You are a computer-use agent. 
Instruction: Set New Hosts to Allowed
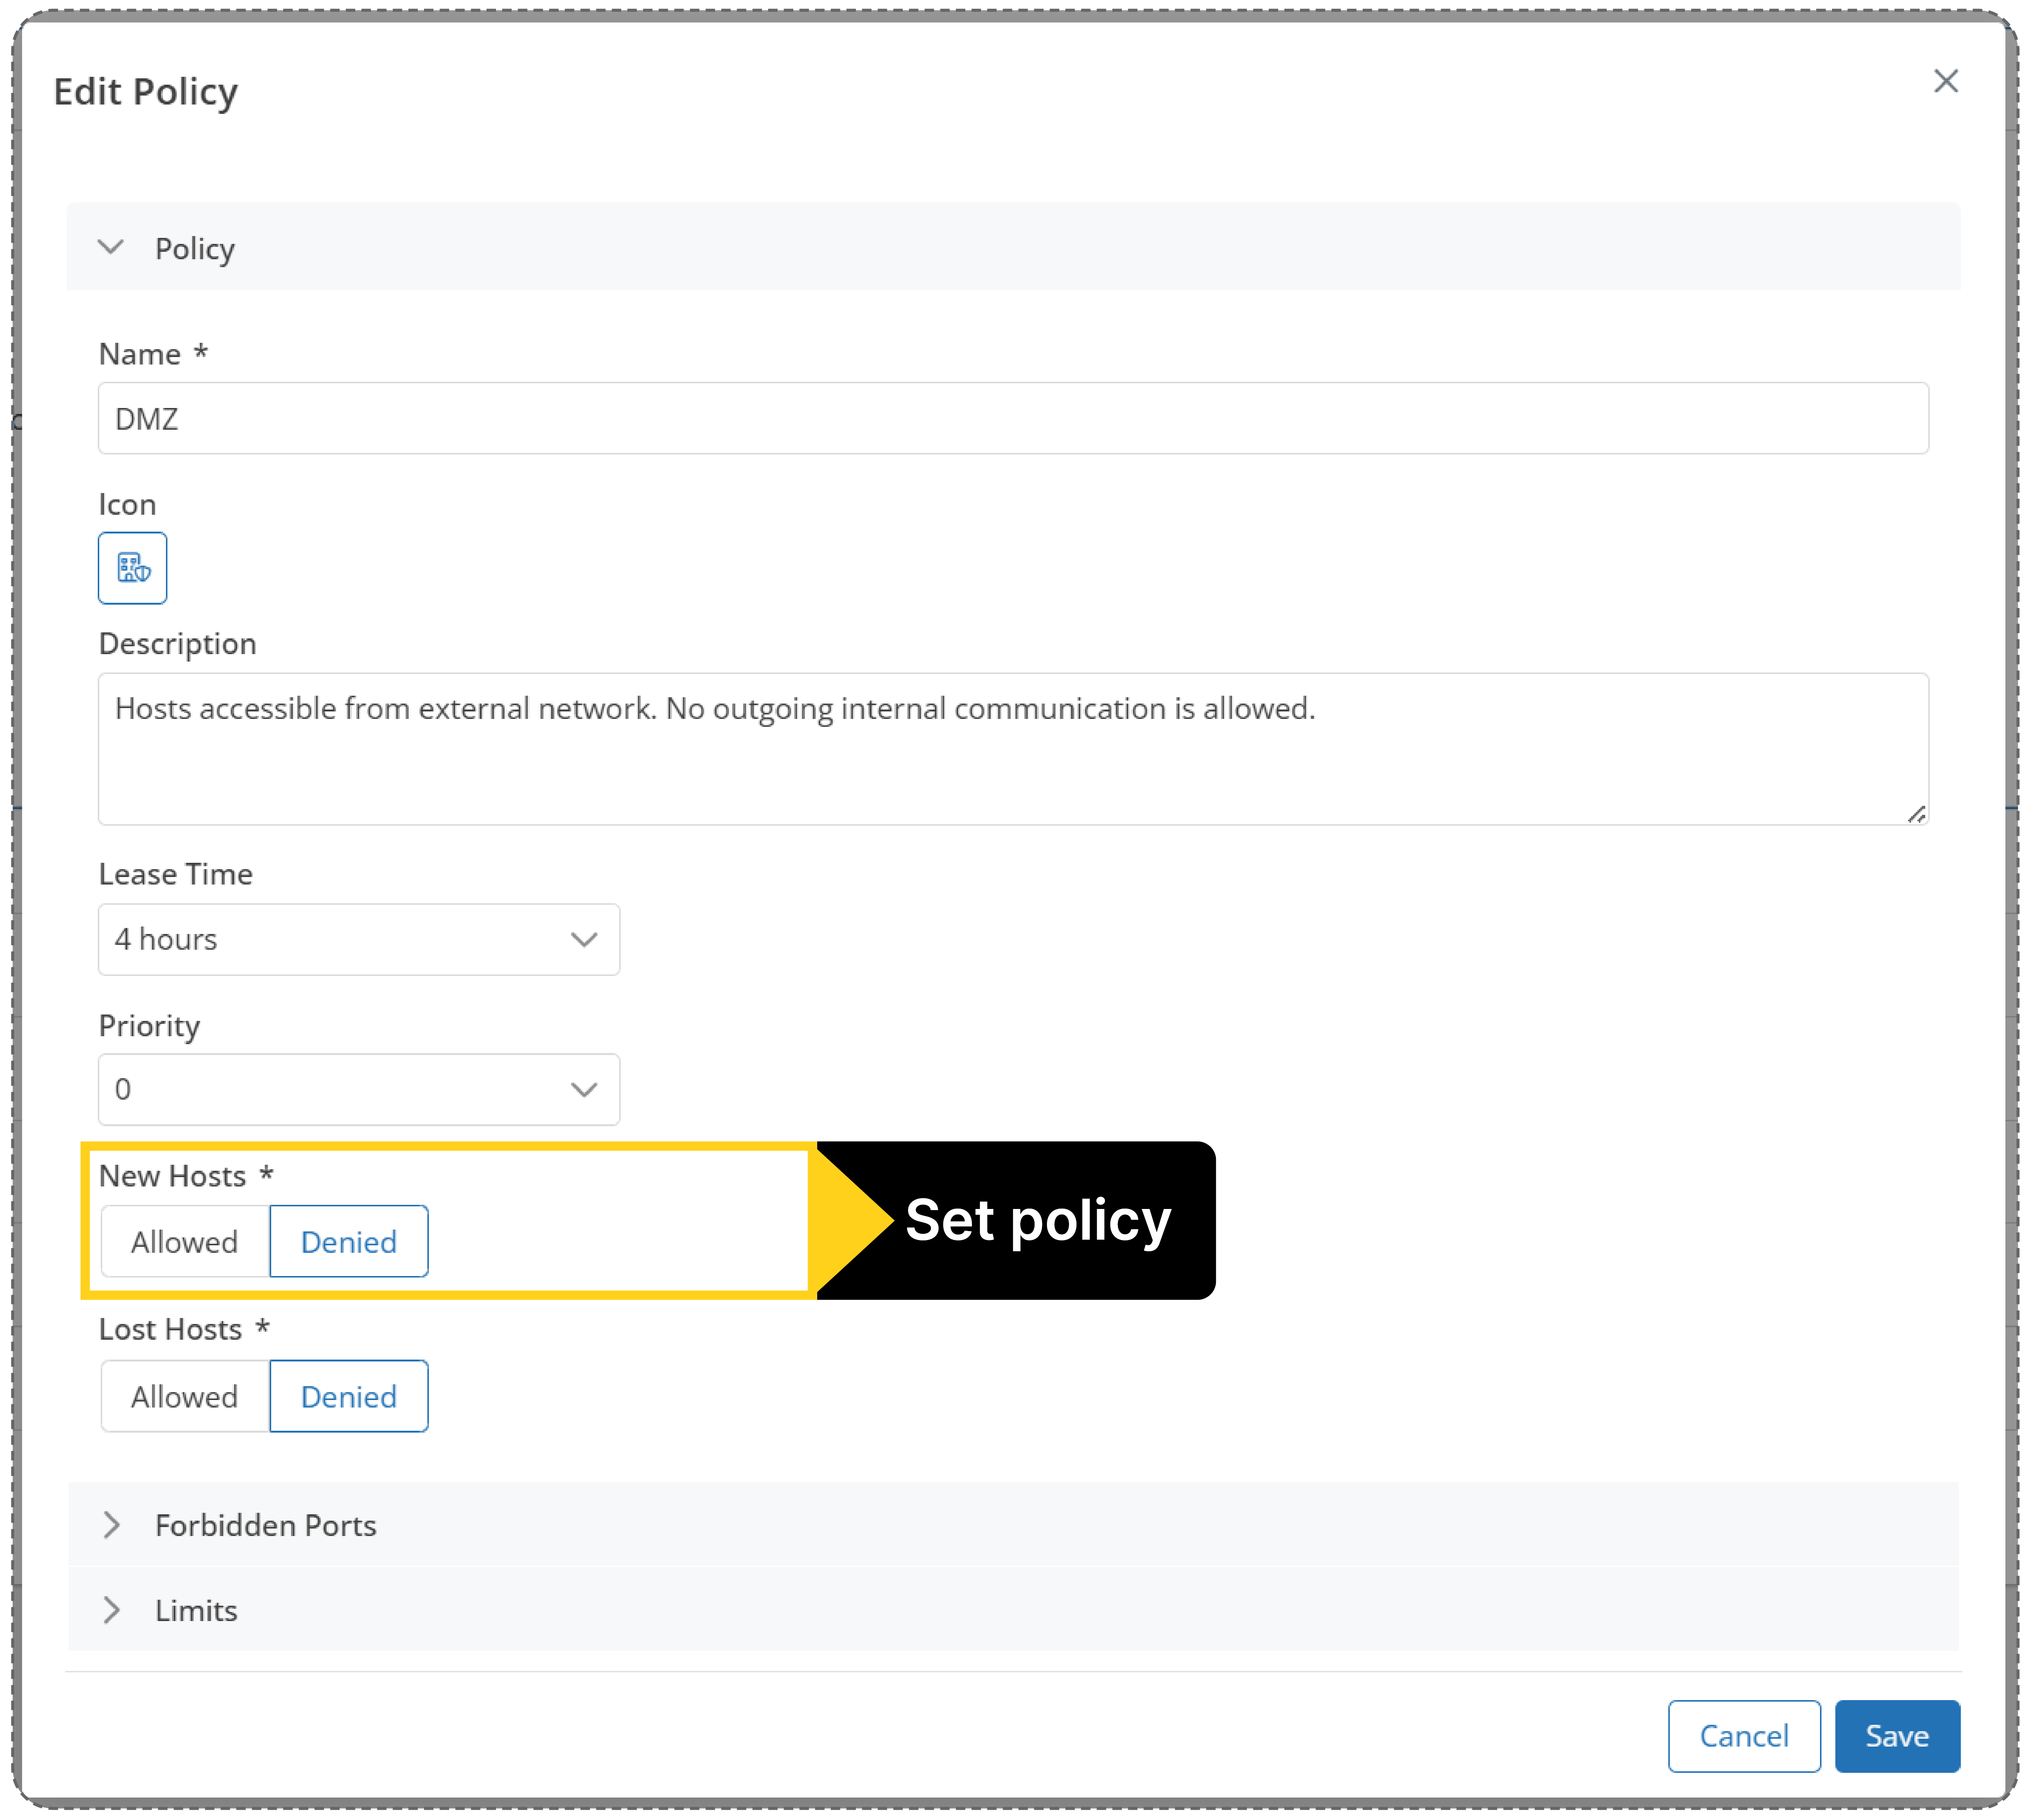pyautogui.click(x=185, y=1241)
